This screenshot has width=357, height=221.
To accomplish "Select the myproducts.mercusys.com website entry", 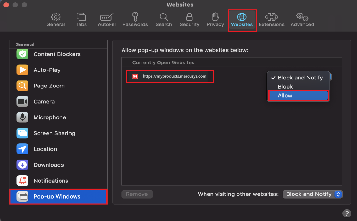I will 170,76.
